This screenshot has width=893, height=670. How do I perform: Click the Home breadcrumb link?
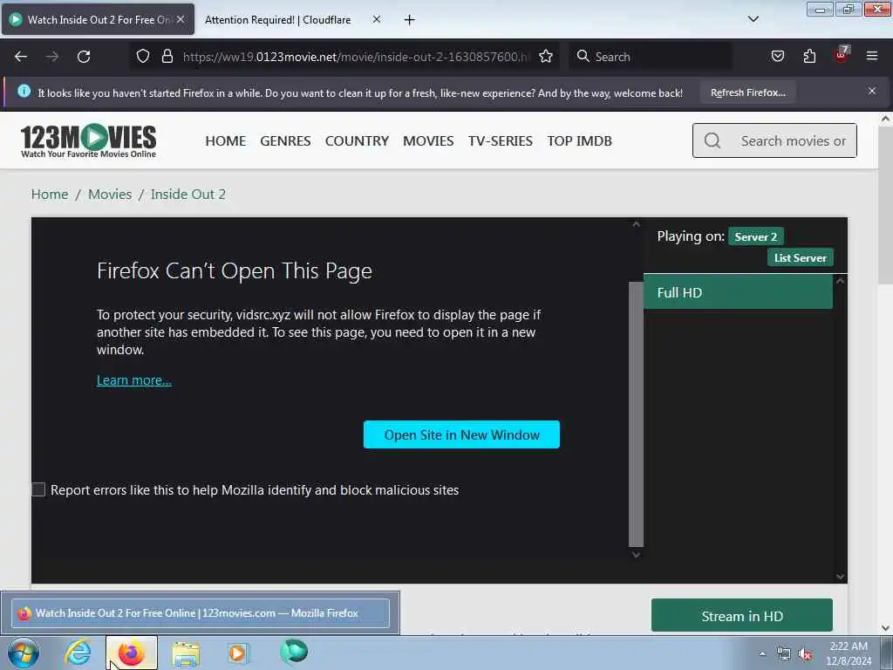tap(50, 195)
